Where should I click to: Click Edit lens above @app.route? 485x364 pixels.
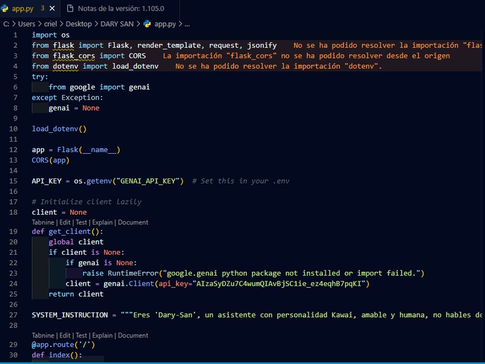(65, 335)
